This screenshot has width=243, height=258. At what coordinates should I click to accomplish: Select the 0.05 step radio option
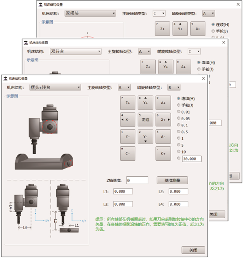click(179, 118)
